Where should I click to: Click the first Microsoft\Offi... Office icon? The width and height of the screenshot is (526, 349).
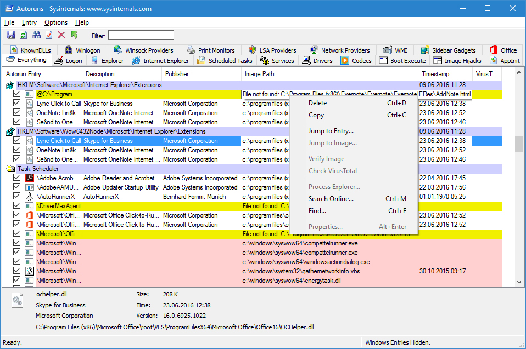30,215
